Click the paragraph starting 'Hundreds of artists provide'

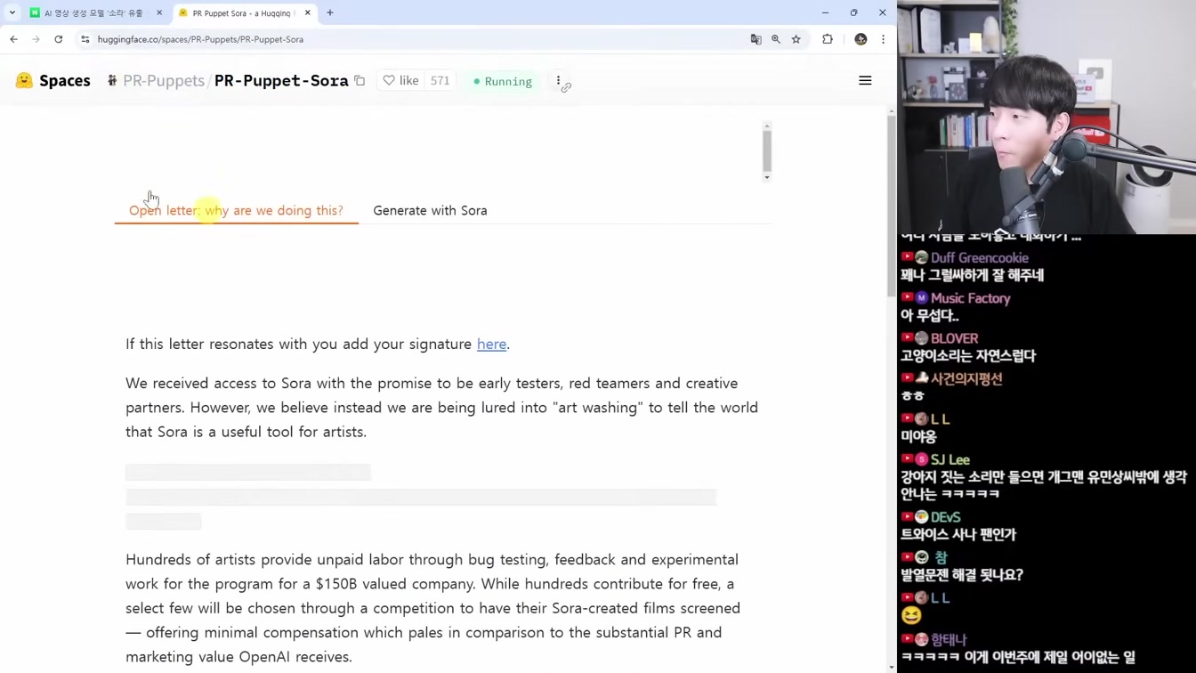433,608
